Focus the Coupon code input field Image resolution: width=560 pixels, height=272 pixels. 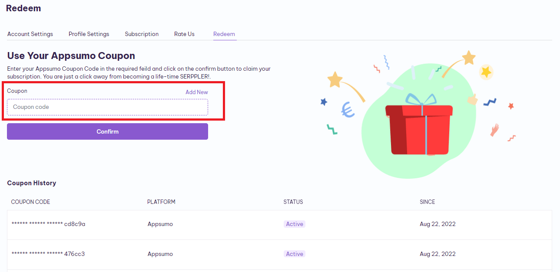[107, 107]
